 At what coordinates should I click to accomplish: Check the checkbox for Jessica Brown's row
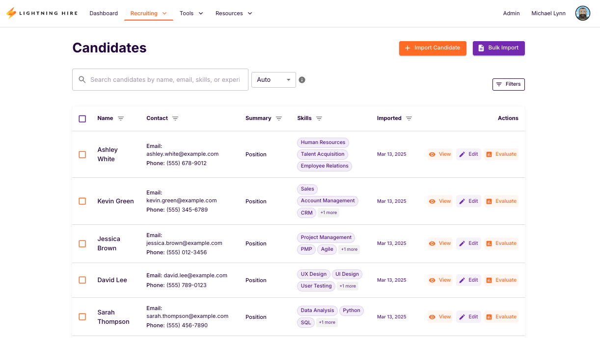click(x=82, y=243)
